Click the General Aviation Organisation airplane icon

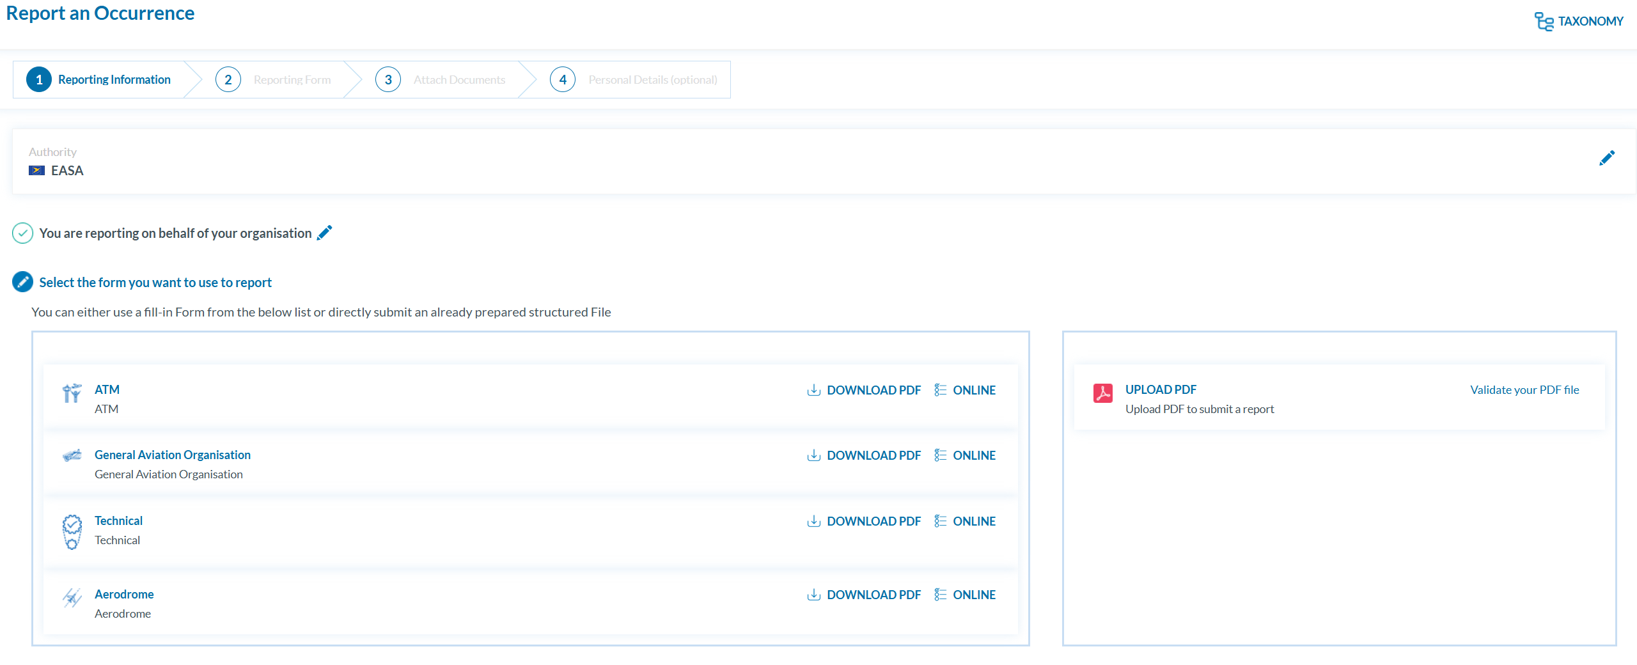(x=72, y=455)
